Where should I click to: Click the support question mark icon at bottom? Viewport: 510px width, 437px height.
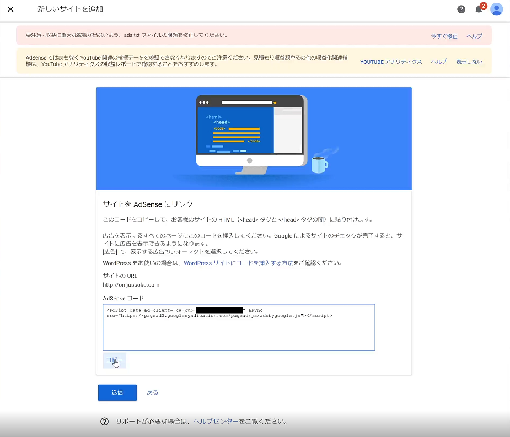click(x=104, y=422)
